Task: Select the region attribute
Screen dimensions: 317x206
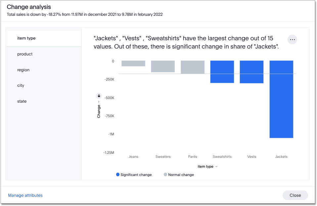Action: (23, 70)
